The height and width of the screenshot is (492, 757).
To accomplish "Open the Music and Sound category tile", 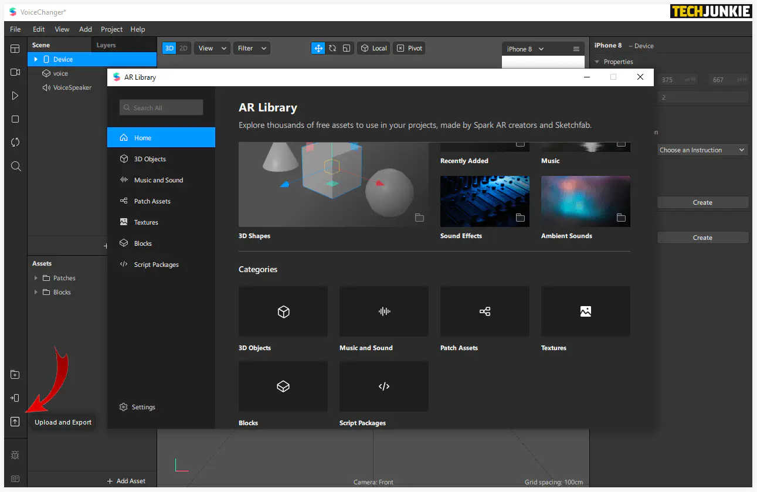I will tap(384, 311).
